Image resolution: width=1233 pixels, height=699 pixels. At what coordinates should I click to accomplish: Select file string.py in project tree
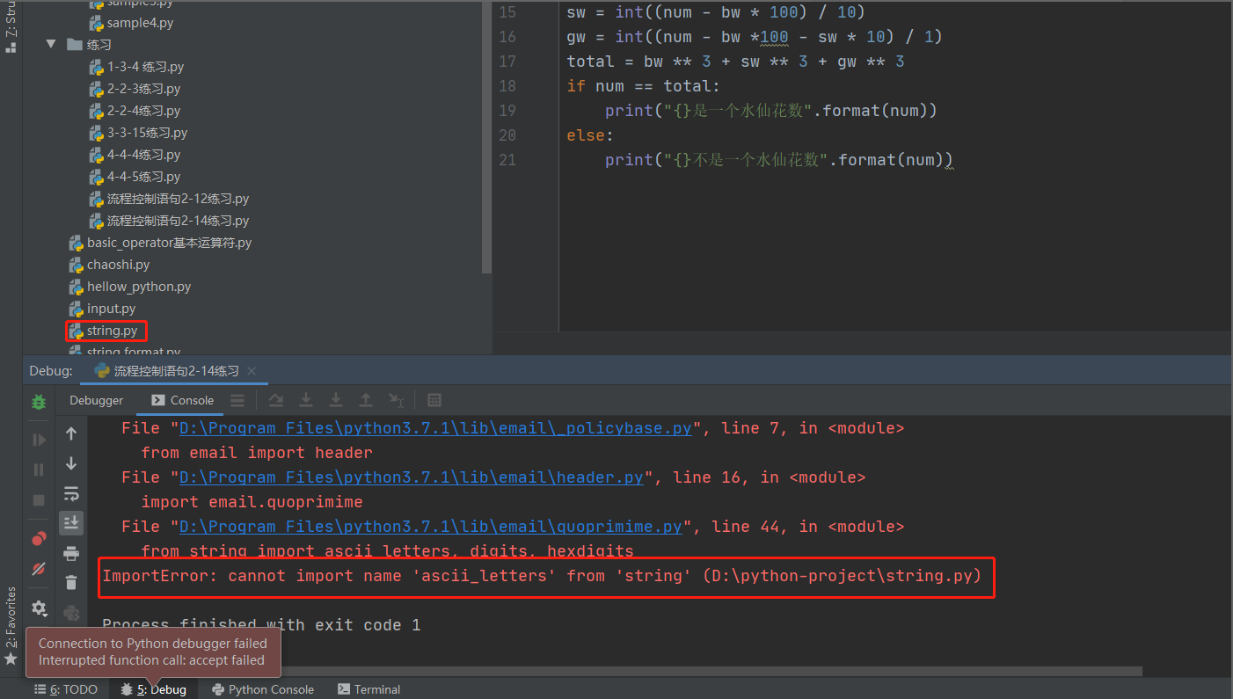point(112,331)
